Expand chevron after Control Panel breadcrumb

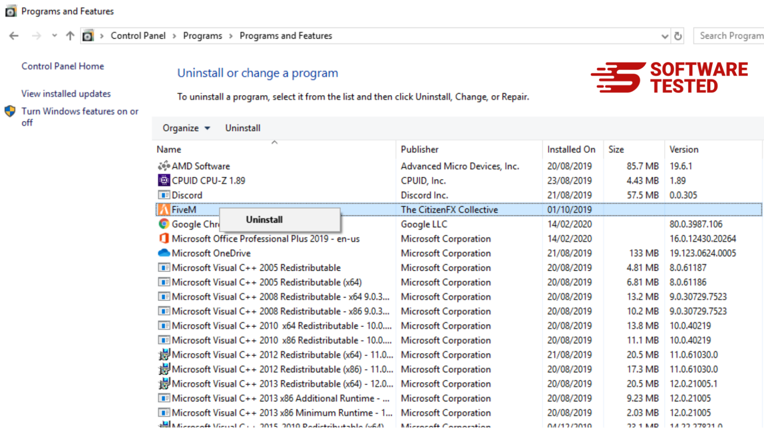(x=175, y=36)
